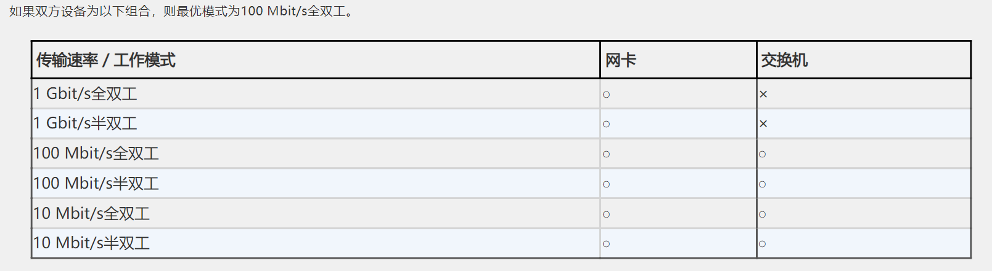
Task: Click the 网卡 column header
Action: pyautogui.click(x=620, y=60)
